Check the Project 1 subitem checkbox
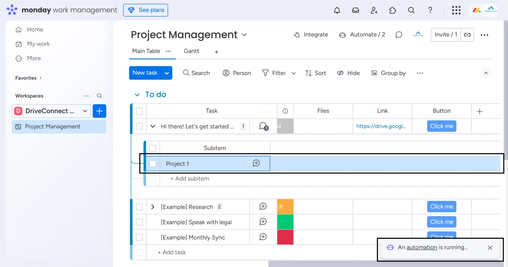Image resolution: width=508 pixels, height=267 pixels. (153, 163)
